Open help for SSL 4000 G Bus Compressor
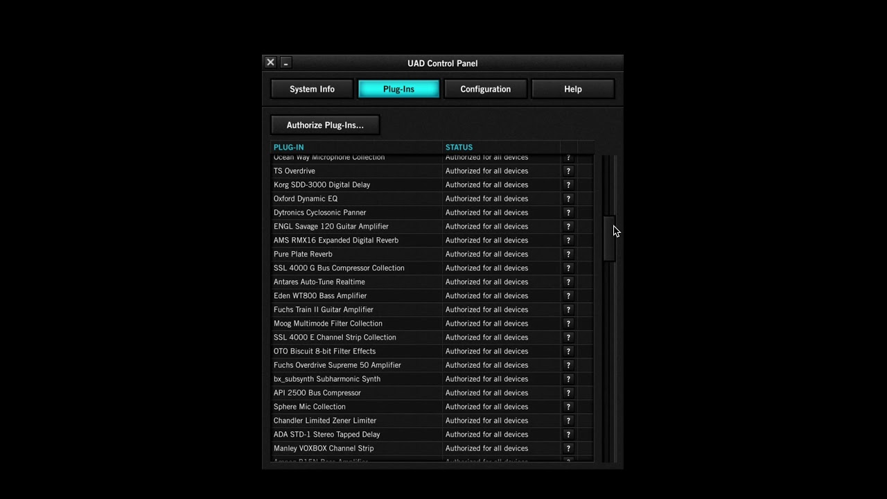This screenshot has height=499, width=887. click(x=568, y=268)
